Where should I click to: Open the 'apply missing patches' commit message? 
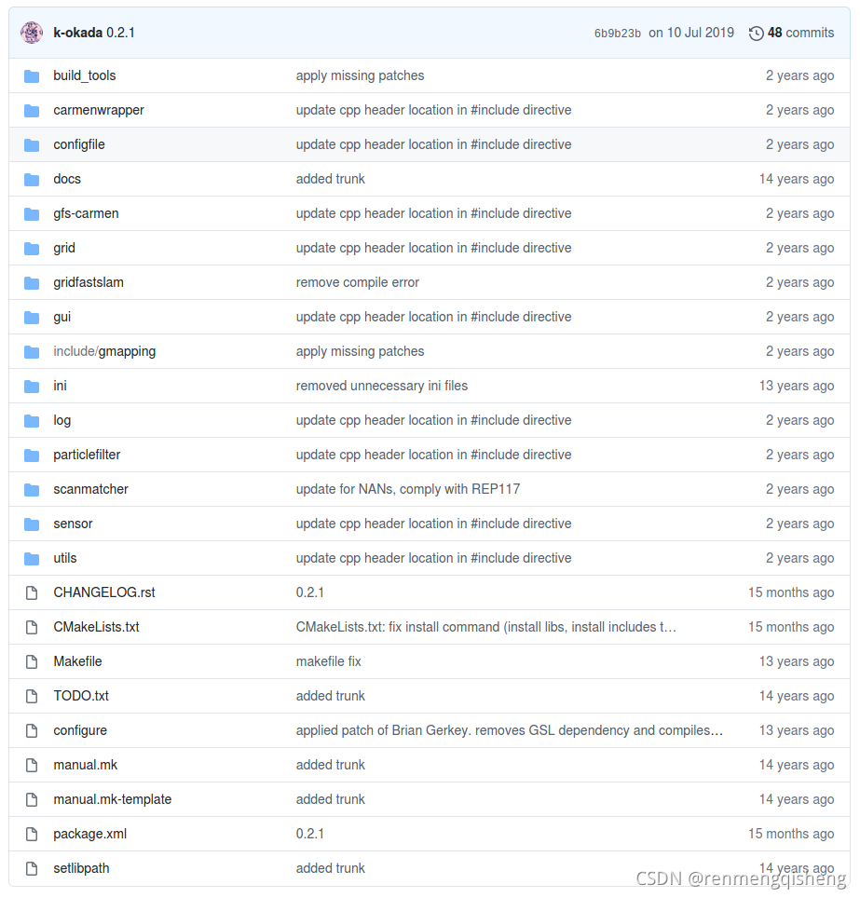pyautogui.click(x=360, y=75)
